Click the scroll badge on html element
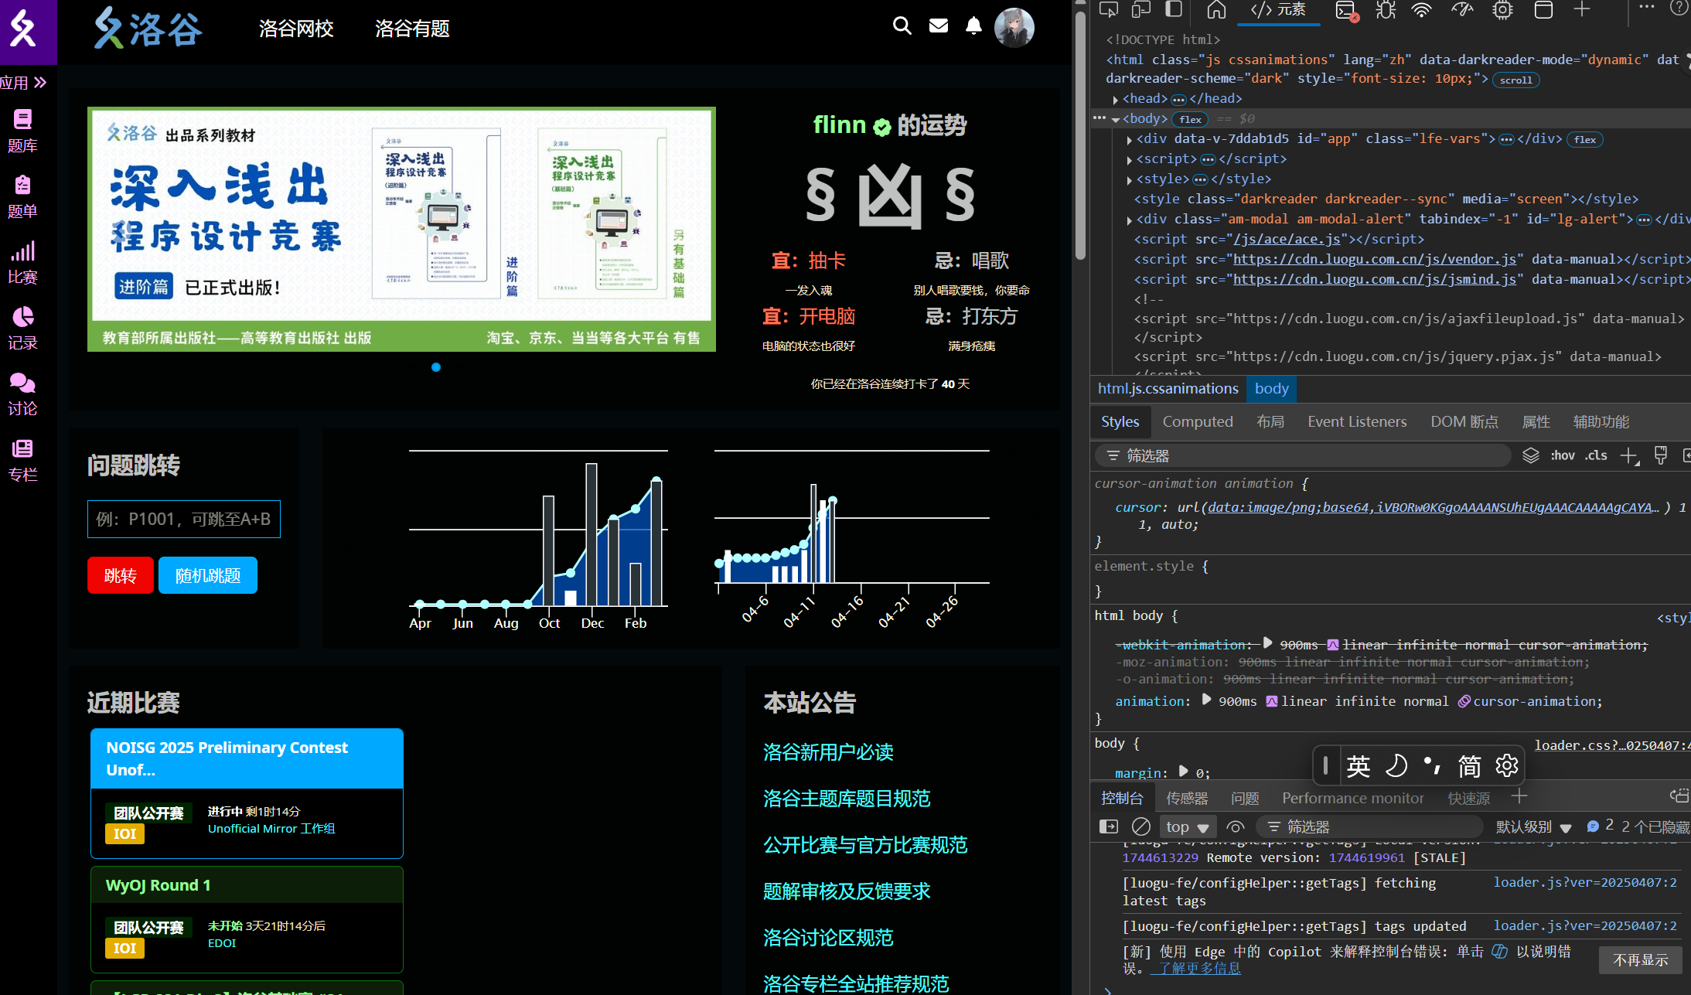The width and height of the screenshot is (1691, 995). point(1515,80)
